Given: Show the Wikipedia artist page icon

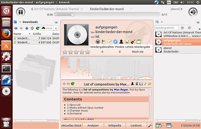Looking at the screenshot, I should click(x=132, y=84).
